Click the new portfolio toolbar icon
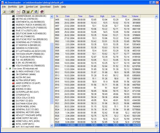 [4, 12]
